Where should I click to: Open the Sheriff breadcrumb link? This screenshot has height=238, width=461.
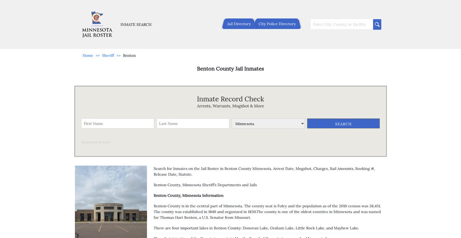(108, 56)
